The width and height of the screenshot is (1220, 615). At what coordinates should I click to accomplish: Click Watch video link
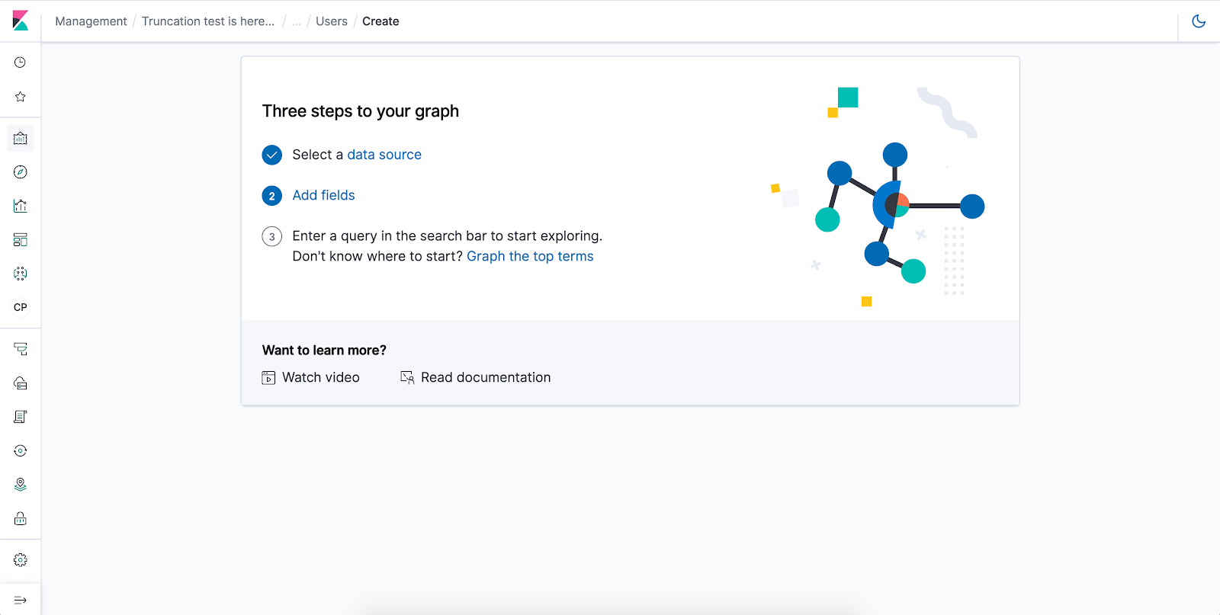(x=321, y=377)
